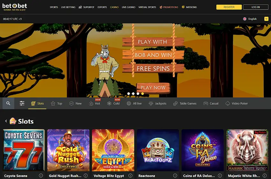Open the filter sliders icon

pyautogui.click(x=22, y=104)
